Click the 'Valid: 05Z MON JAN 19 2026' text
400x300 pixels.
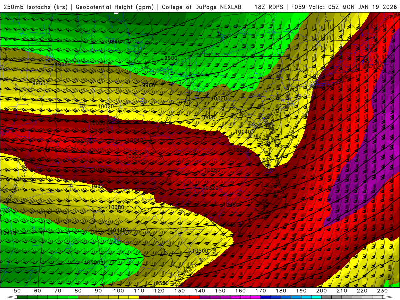click(353, 7)
